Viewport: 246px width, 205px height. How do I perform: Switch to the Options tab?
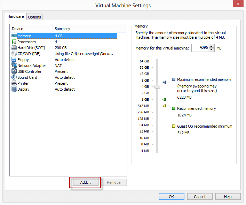coord(34,17)
